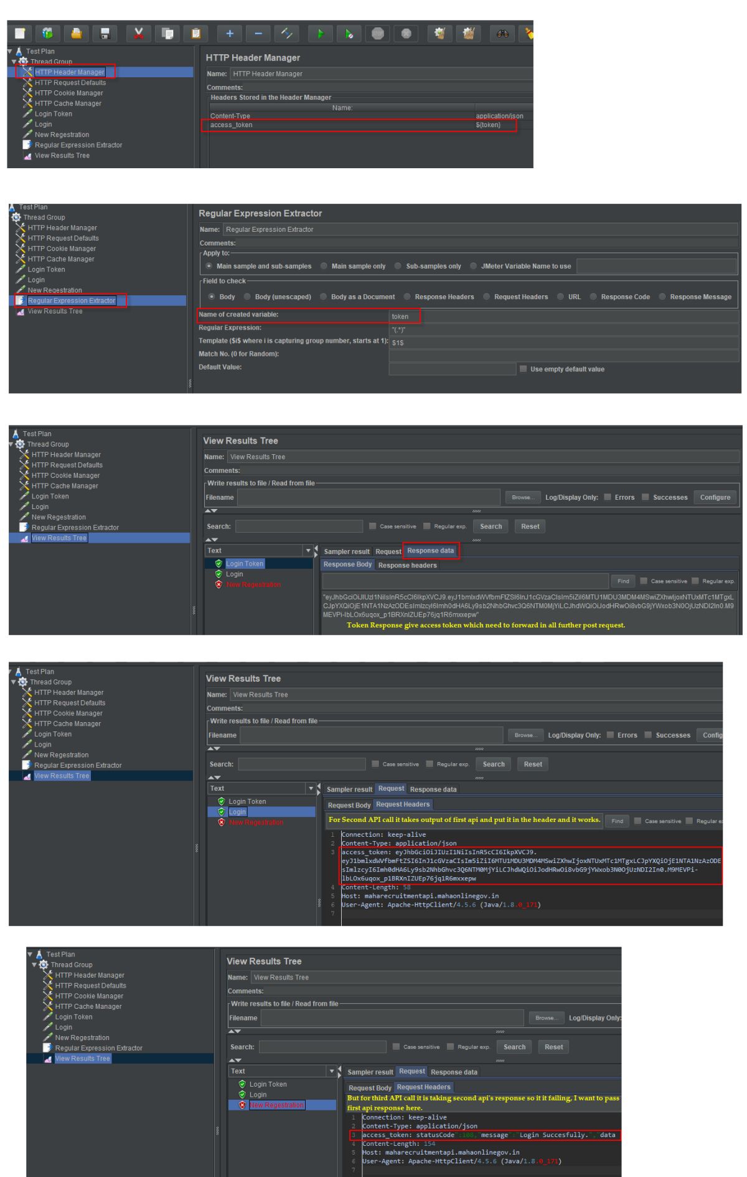Click the Stop test toolbar icon
Viewport: 747px width, 1177px height.
pyautogui.click(x=378, y=34)
